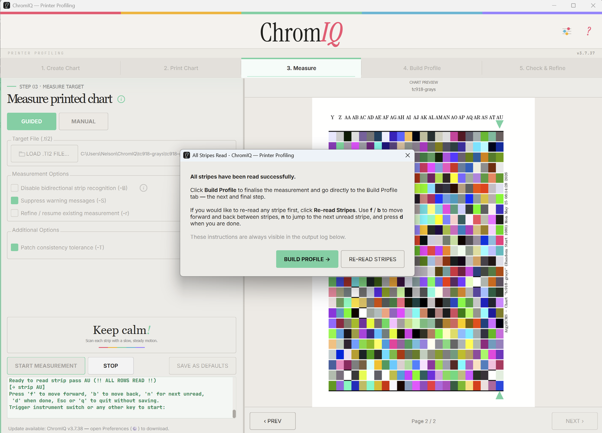
Task: Toggle Disable bidirectional strip recognition checkbox
Action: click(15, 188)
